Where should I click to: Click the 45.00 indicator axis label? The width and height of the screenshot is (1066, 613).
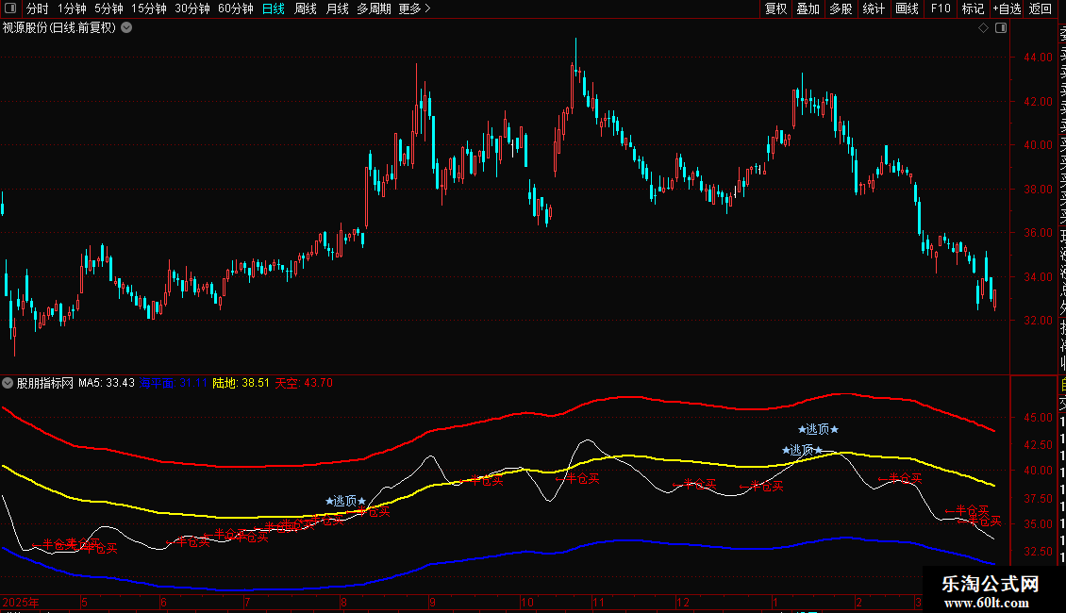click(1038, 417)
